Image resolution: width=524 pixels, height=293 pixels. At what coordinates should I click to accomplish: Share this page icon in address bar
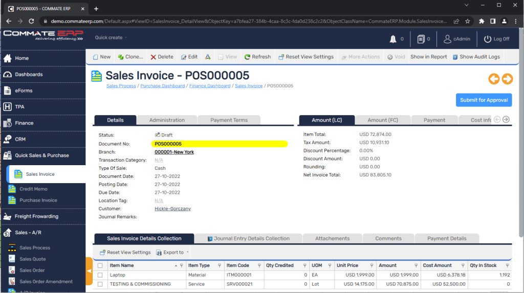(x=456, y=21)
